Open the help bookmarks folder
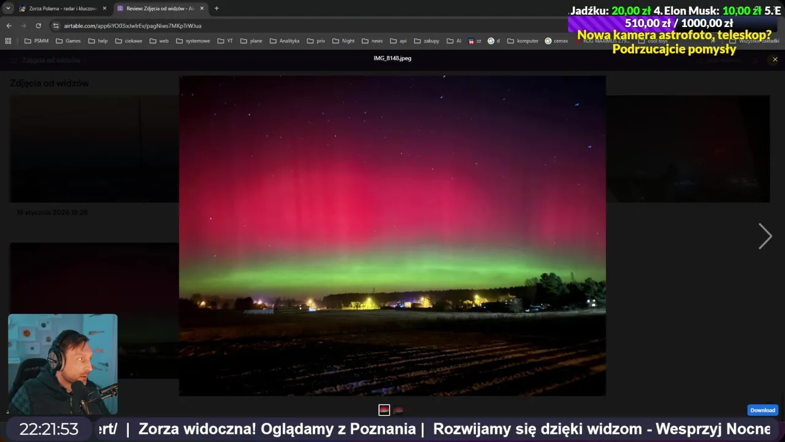The image size is (785, 442). pyautogui.click(x=98, y=41)
